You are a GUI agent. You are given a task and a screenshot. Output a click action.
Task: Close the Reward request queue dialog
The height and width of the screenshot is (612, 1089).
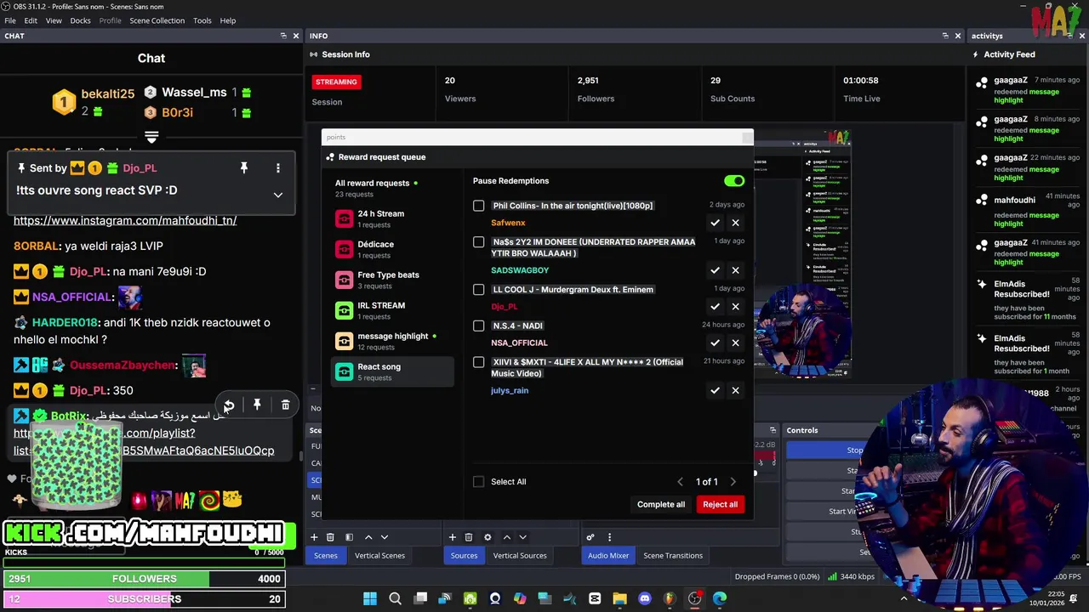pos(747,137)
